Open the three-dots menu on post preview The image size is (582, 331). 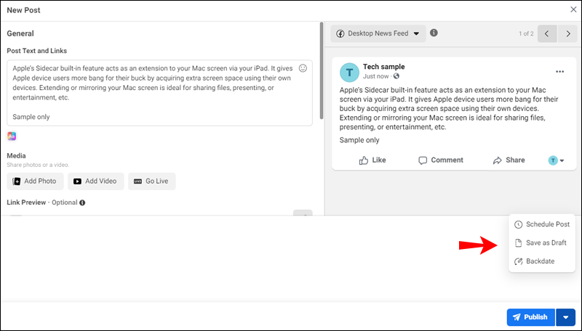[559, 72]
